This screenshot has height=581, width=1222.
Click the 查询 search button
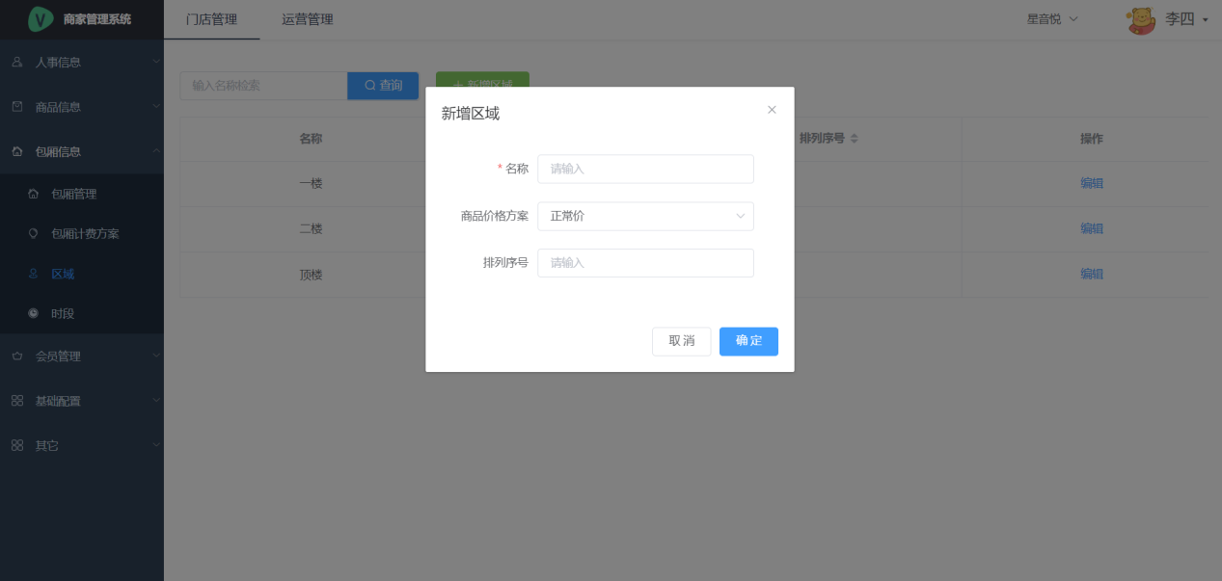(383, 86)
